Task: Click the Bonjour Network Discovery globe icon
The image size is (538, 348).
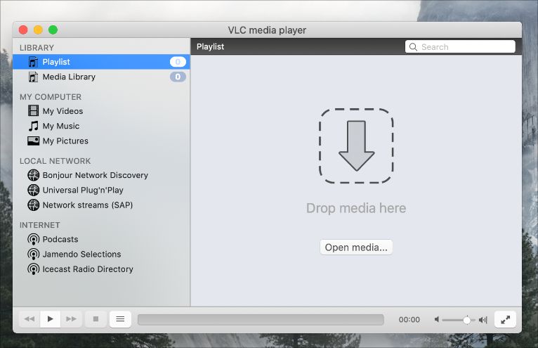Action: tap(33, 175)
